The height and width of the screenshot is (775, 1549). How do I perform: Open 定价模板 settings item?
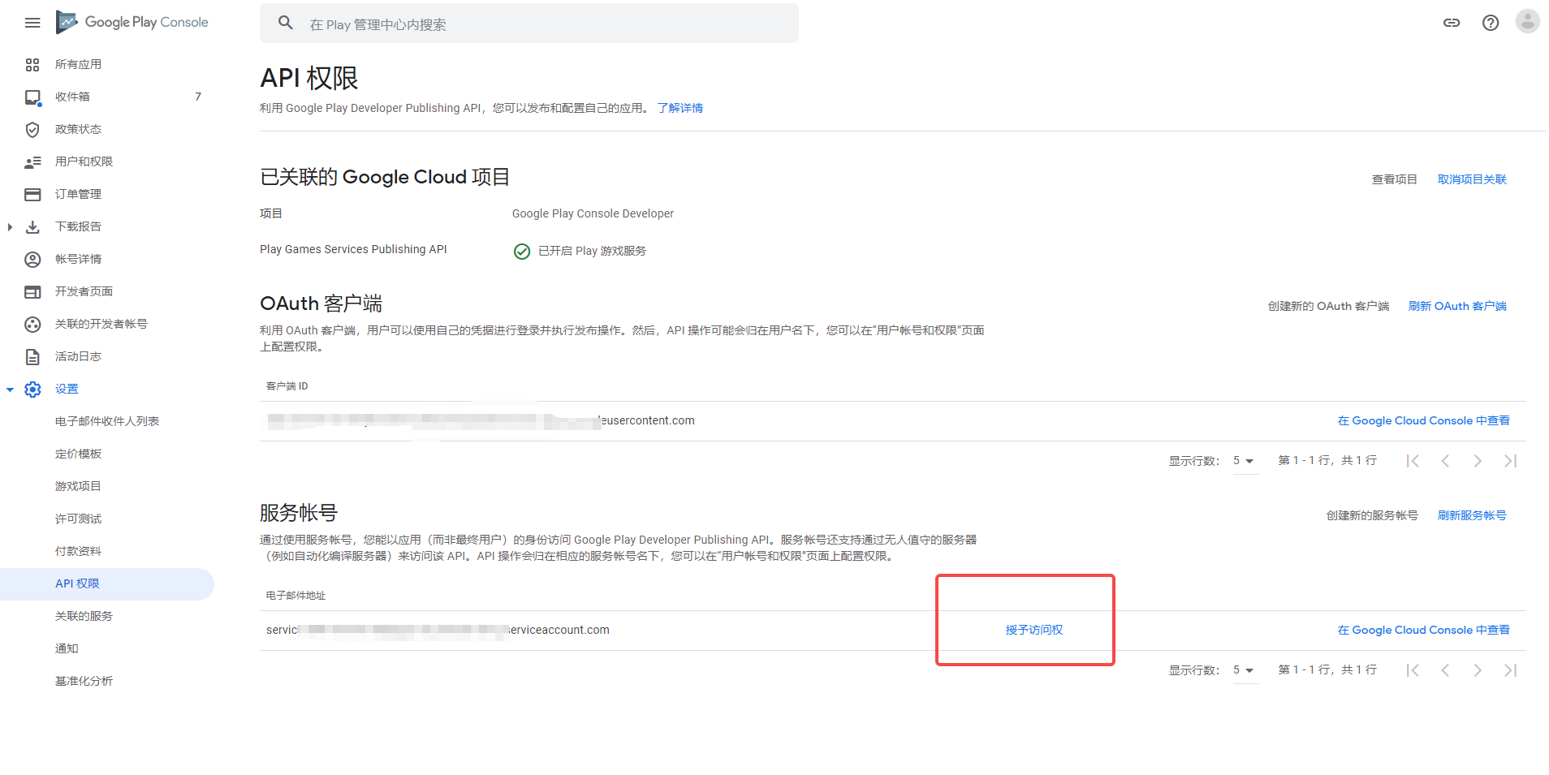click(x=78, y=454)
